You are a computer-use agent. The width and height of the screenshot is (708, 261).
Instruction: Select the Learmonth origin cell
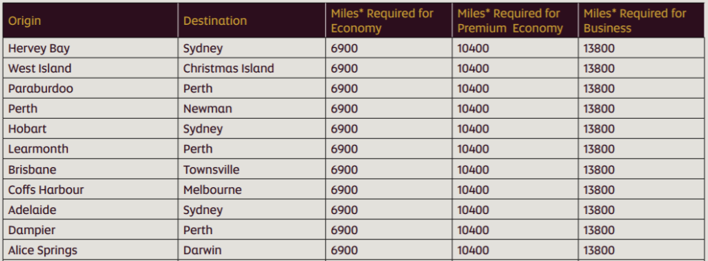pyautogui.click(x=91, y=148)
